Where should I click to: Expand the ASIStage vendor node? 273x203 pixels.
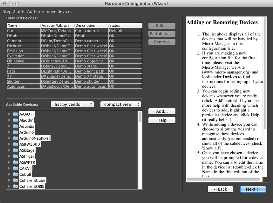coord(9,150)
